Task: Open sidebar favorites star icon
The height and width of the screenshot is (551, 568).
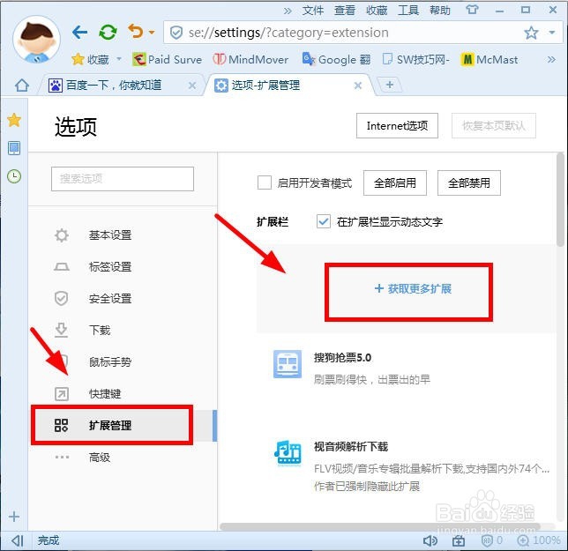Action: [14, 120]
